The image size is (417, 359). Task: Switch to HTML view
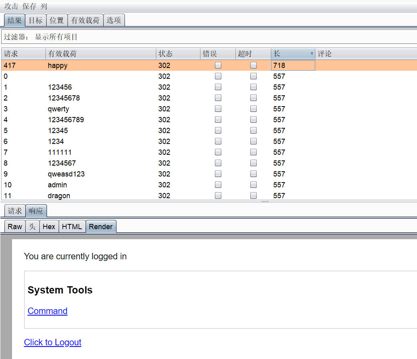pos(72,226)
